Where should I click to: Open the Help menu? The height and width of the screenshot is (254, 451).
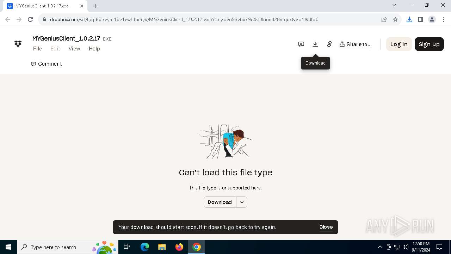94,49
